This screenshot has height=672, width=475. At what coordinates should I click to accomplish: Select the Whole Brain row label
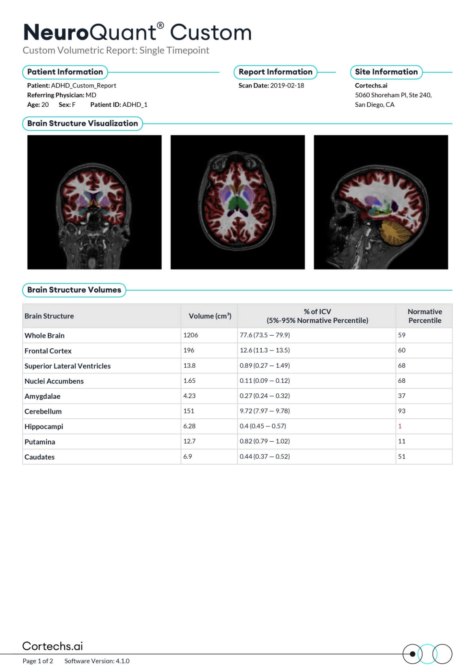tap(44, 335)
